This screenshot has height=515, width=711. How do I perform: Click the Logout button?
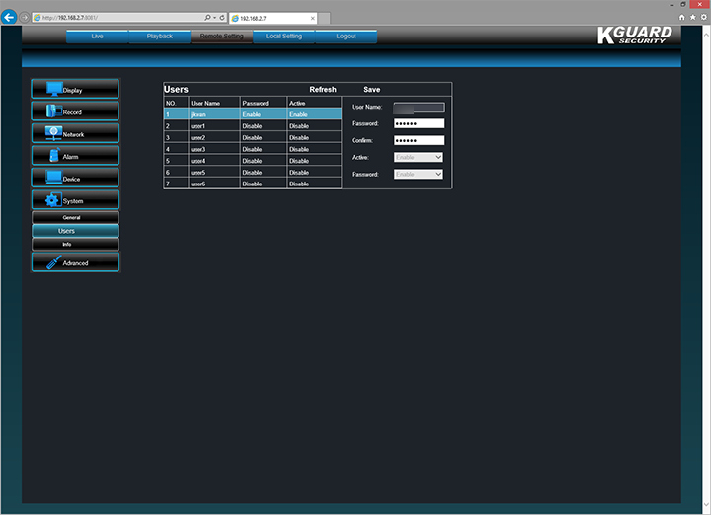click(346, 37)
